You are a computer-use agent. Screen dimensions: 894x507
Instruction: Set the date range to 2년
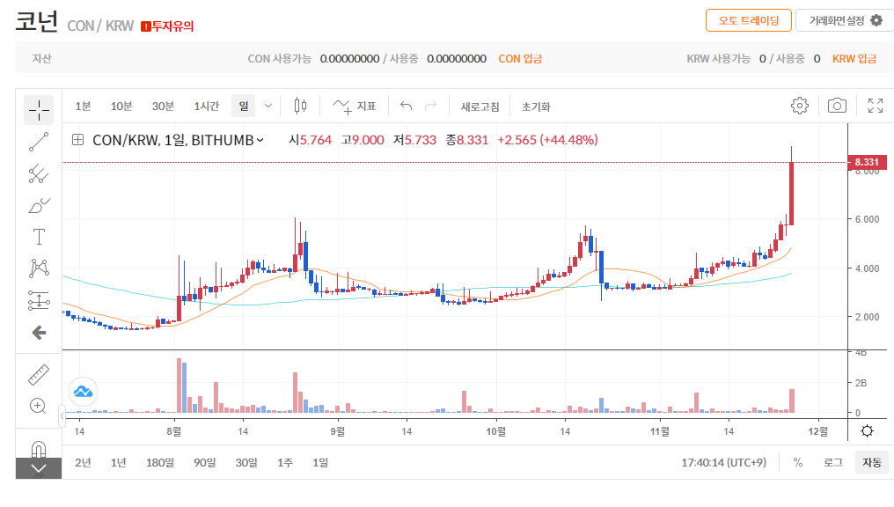(x=83, y=462)
